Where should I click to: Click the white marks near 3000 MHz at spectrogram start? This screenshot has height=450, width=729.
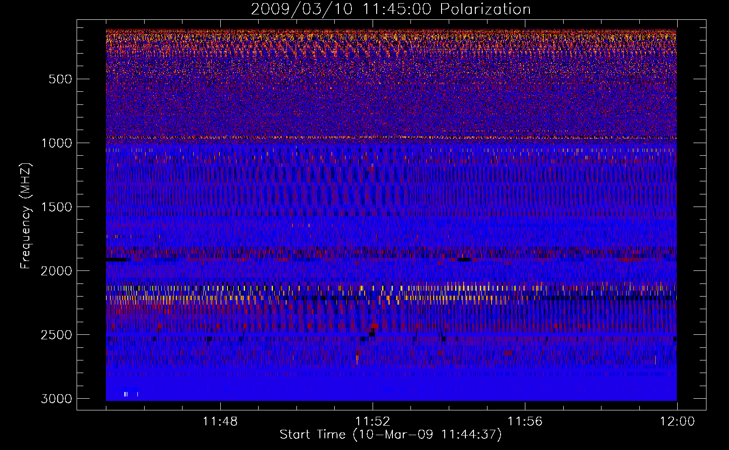click(x=131, y=394)
